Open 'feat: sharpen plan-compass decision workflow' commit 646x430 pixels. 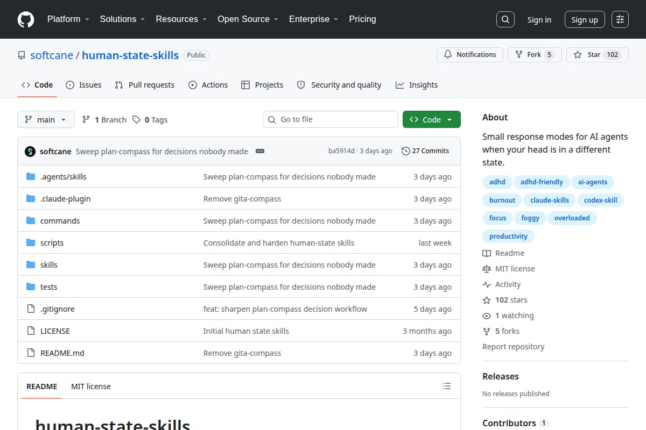[285, 309]
